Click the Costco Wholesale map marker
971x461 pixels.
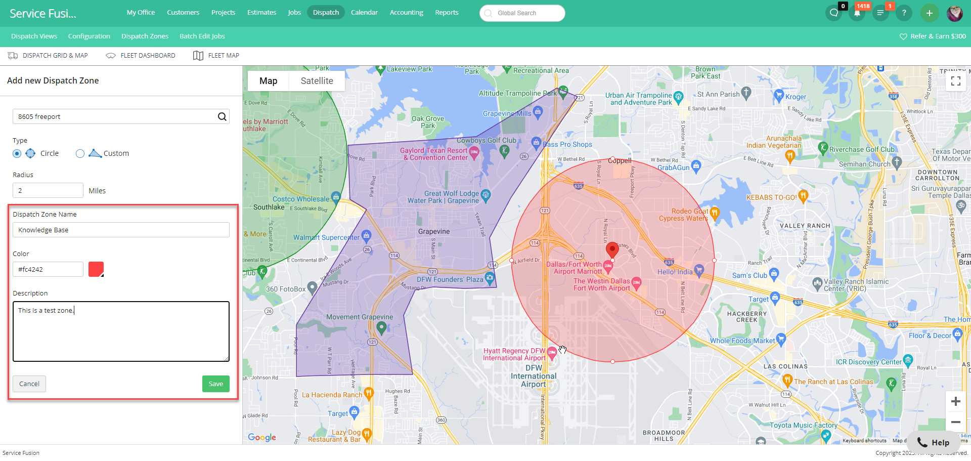click(x=335, y=197)
